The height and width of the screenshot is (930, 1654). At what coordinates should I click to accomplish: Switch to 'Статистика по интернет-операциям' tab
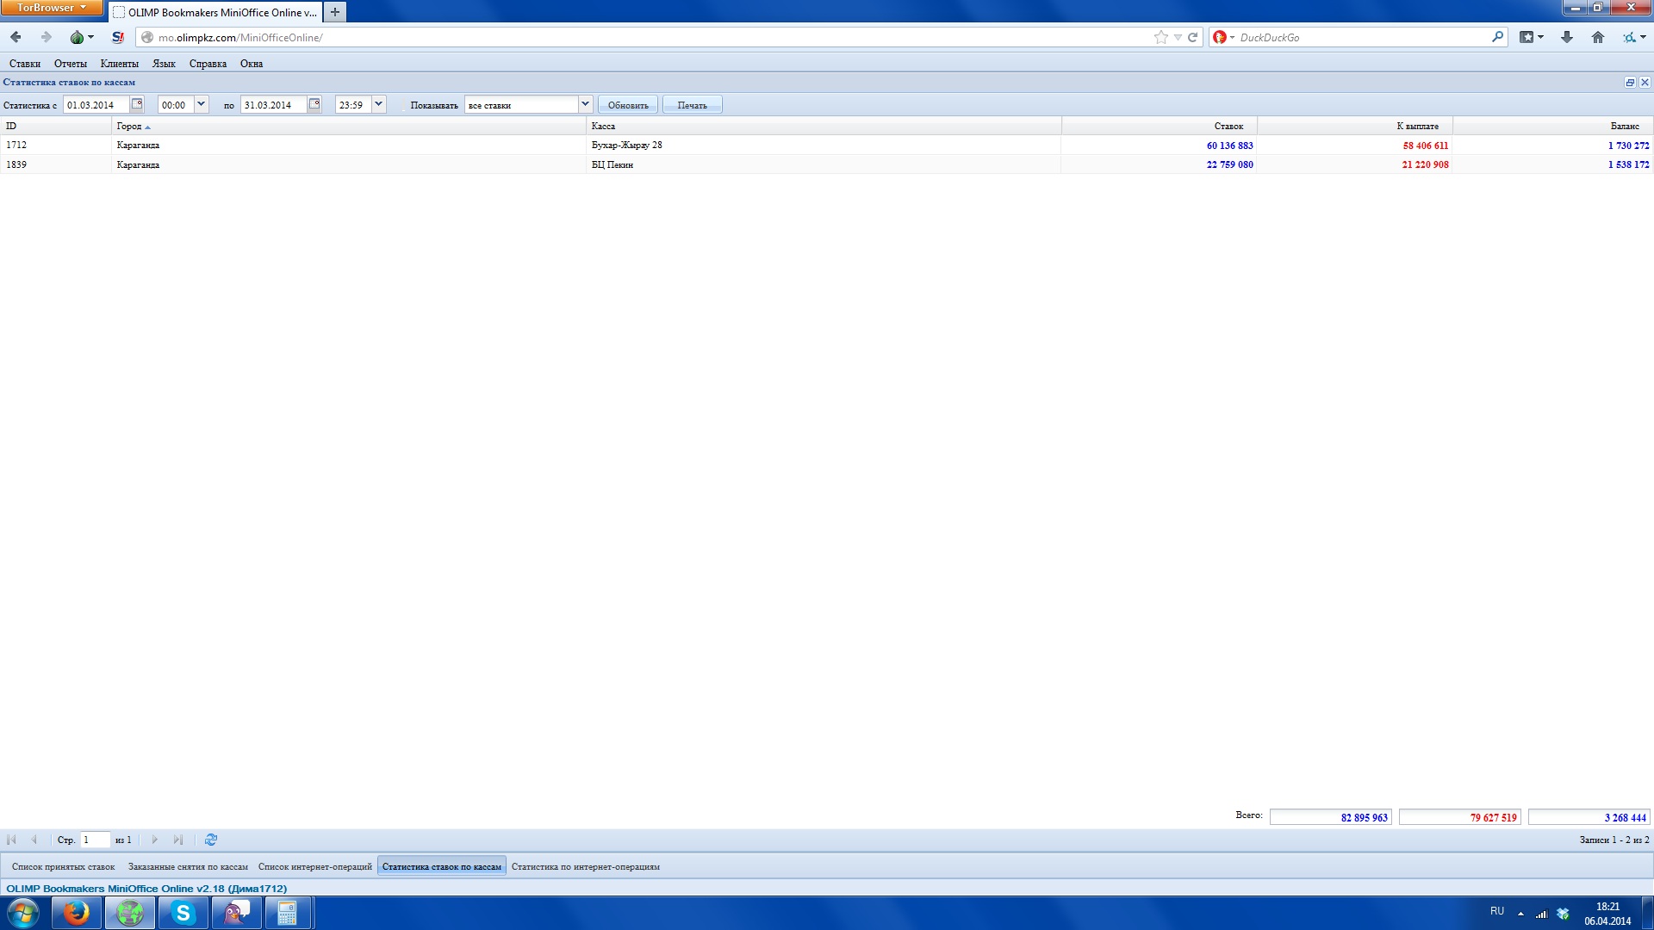click(586, 866)
